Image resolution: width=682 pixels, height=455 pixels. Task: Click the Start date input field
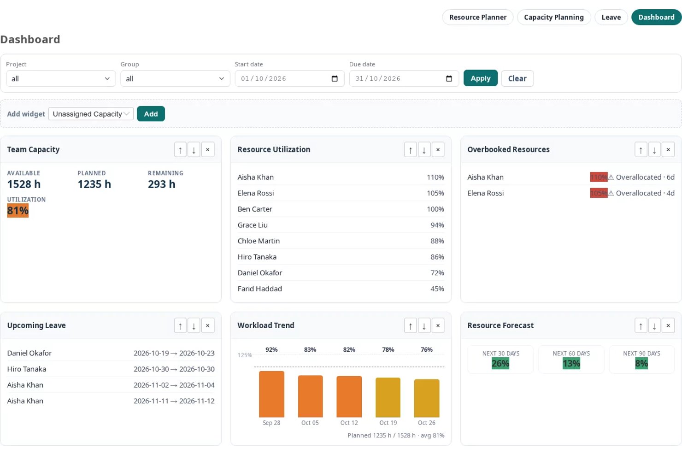coord(289,79)
